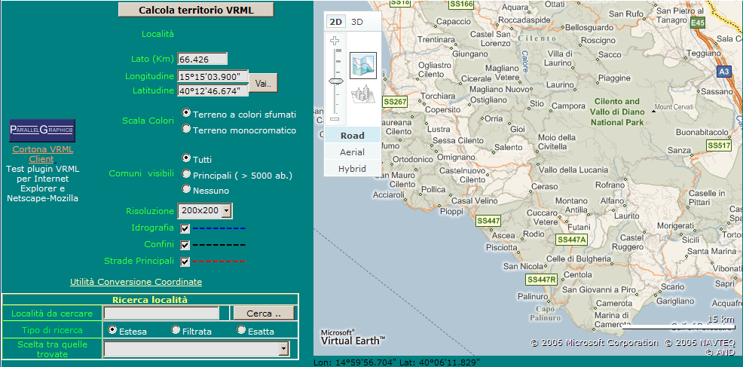Click the zoom out minus icon
The height and width of the screenshot is (367, 743).
(335, 118)
